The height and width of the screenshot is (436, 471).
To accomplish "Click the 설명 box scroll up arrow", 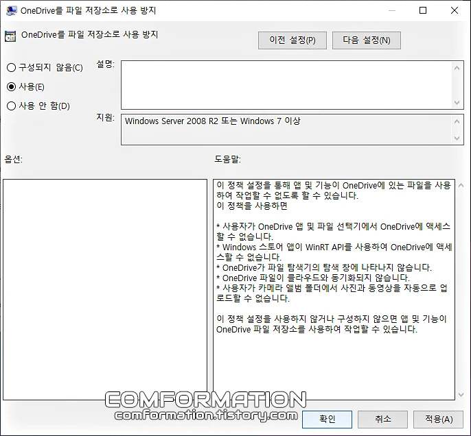I will (x=457, y=68).
